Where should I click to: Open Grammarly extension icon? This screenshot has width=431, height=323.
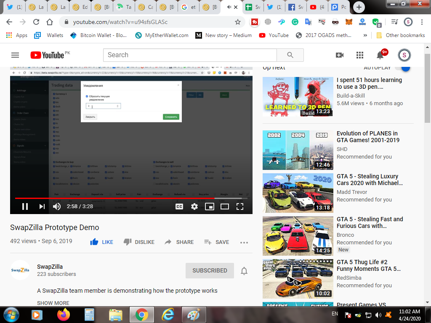click(x=295, y=22)
